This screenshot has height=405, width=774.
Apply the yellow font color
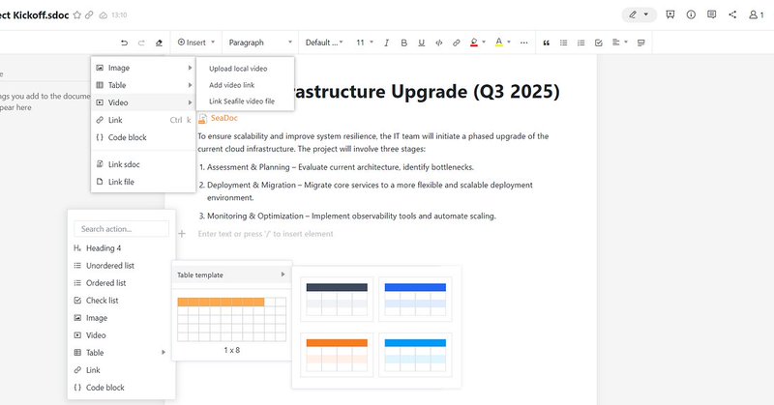499,43
